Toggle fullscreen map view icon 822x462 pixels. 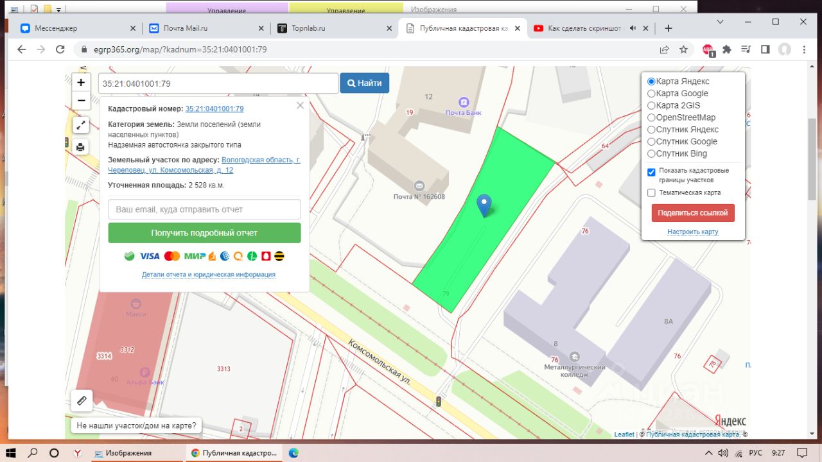[x=81, y=126]
